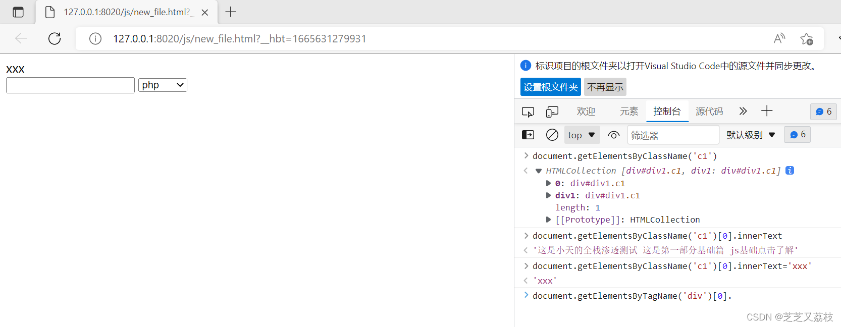Add this page to favorites
This screenshot has height=327, width=841.
(807, 39)
